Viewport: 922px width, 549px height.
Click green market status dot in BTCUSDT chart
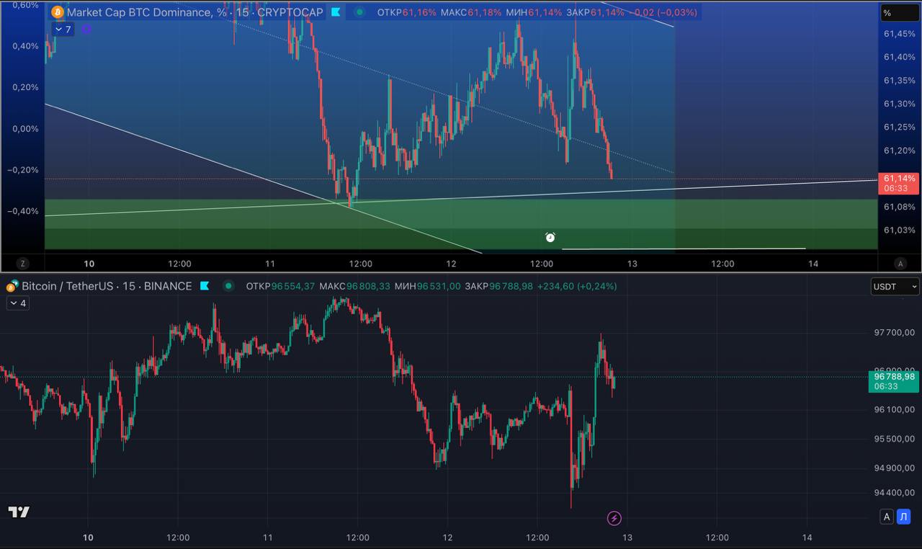point(228,286)
